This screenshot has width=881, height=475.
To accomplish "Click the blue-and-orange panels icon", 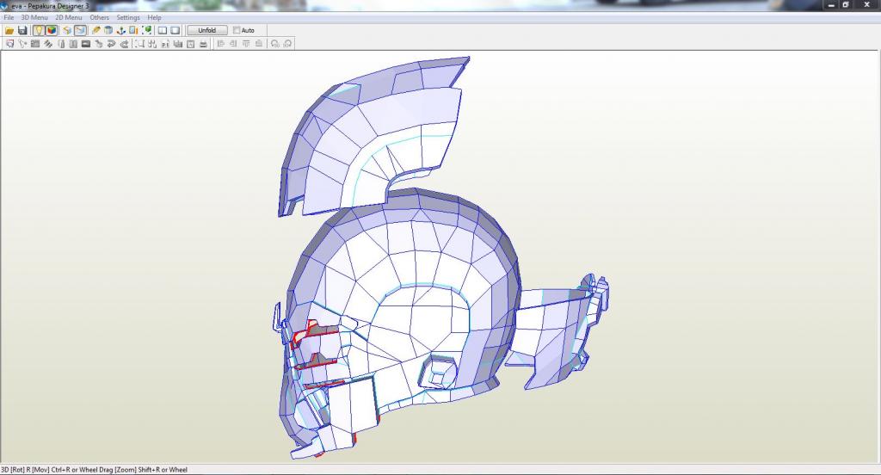I will tap(133, 30).
